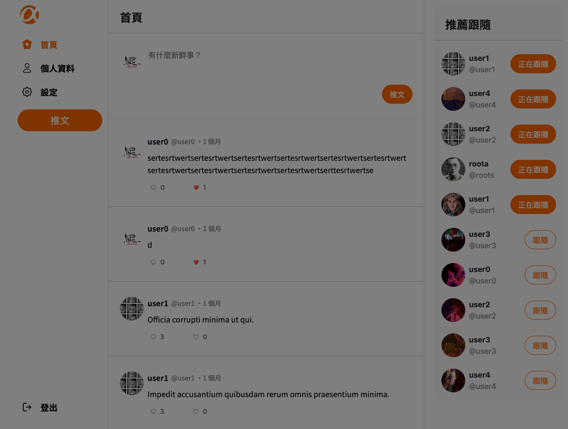This screenshot has height=429, width=568.
Task: Unfollow roota via 正在跟隨 button
Action: 533,169
